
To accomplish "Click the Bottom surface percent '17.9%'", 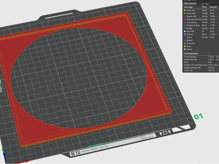I will pos(212,25).
